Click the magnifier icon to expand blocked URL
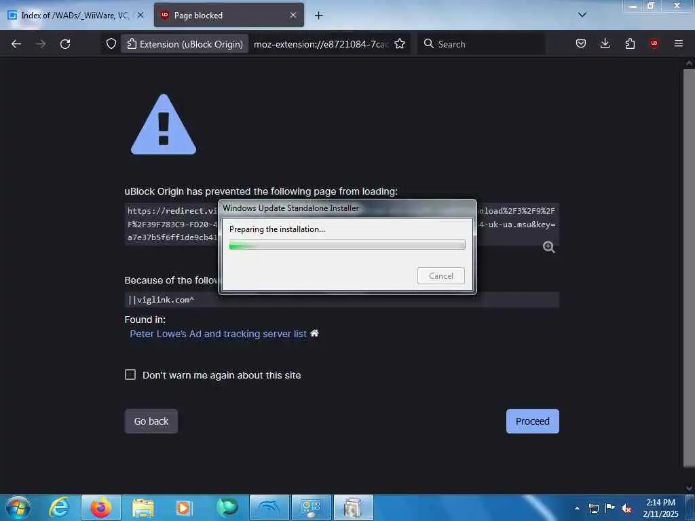This screenshot has width=695, height=521. coord(548,247)
